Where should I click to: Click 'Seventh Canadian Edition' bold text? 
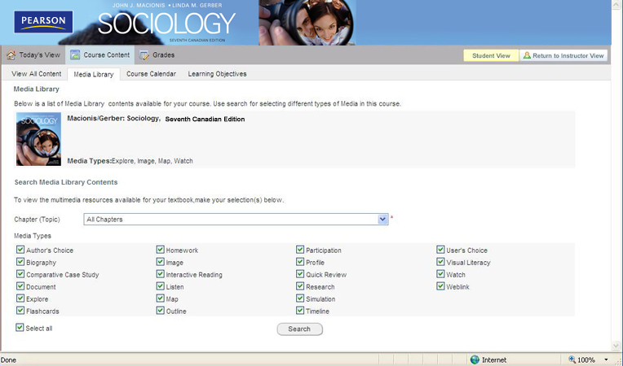pos(205,120)
